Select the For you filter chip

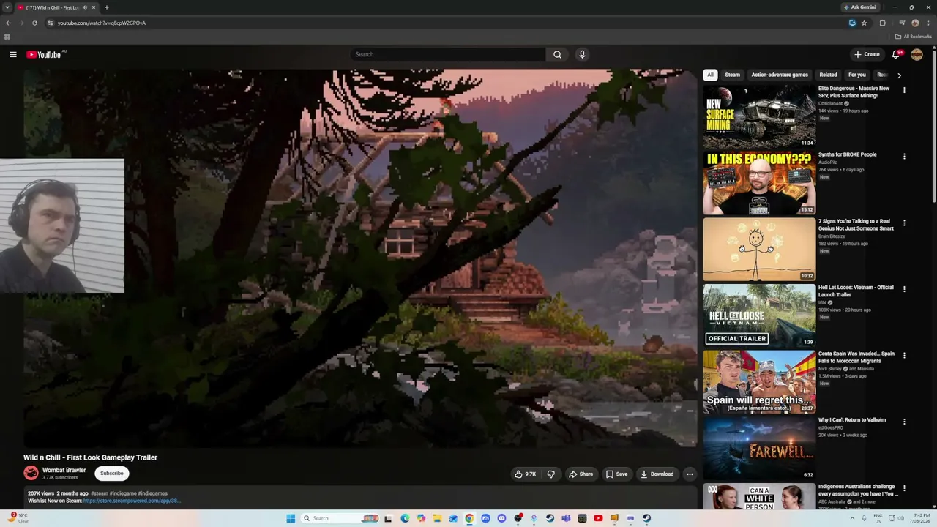point(856,75)
